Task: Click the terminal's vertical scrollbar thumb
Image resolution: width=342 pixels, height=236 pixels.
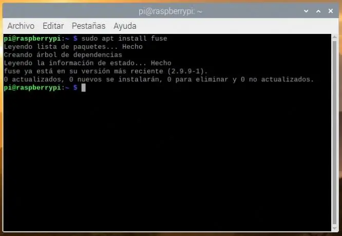Action: coord(335,133)
